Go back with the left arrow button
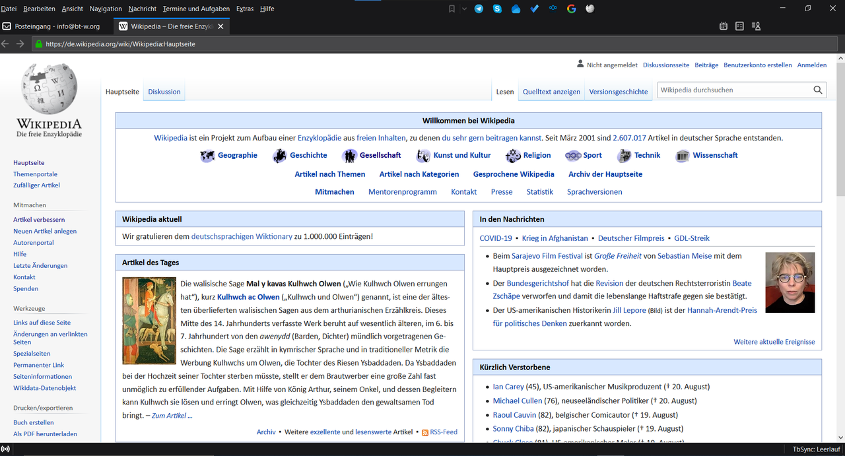The height and width of the screenshot is (456, 845). tap(6, 44)
